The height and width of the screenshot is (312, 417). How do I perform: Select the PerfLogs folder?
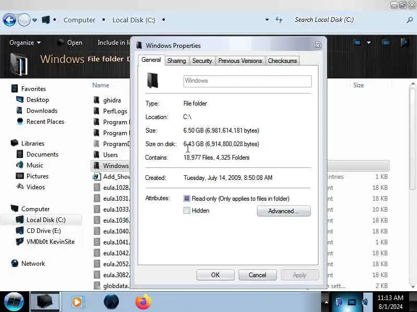pyautogui.click(x=115, y=111)
